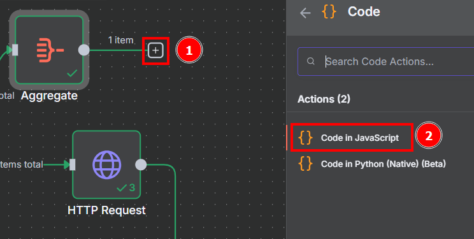The image size is (474, 239).
Task: Click the plus button after the Aggregate node
Action: tap(155, 50)
